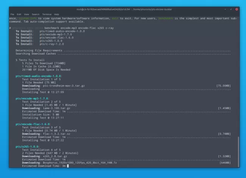Click 'Installing Test @ 13:27:11' line

[x=43, y=118]
